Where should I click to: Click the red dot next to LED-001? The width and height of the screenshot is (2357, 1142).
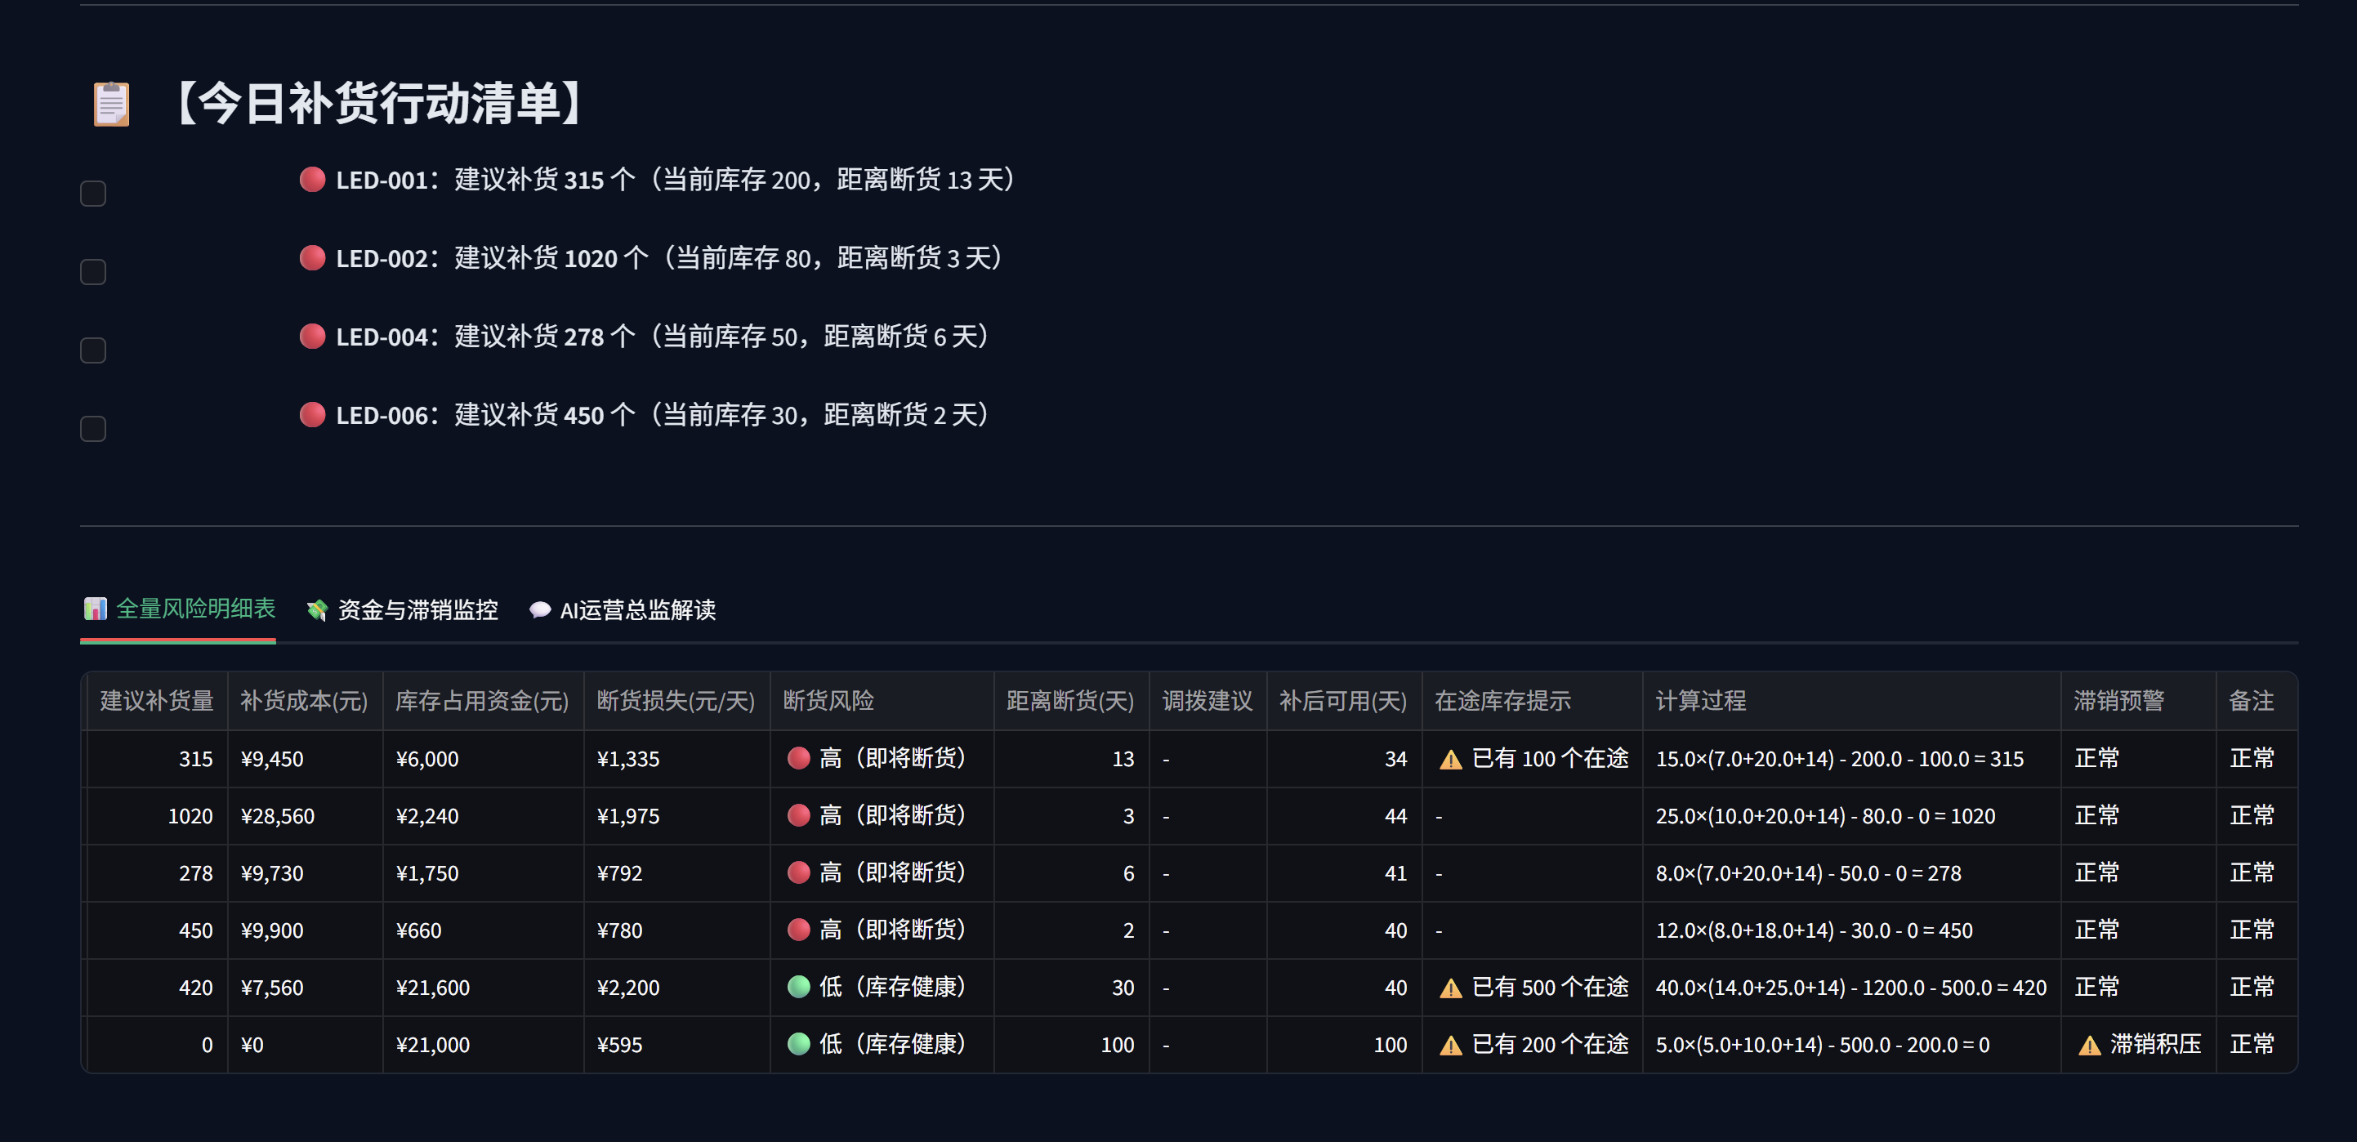[x=313, y=180]
